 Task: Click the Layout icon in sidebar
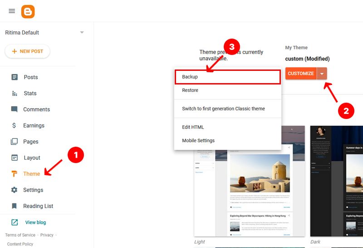click(15, 158)
